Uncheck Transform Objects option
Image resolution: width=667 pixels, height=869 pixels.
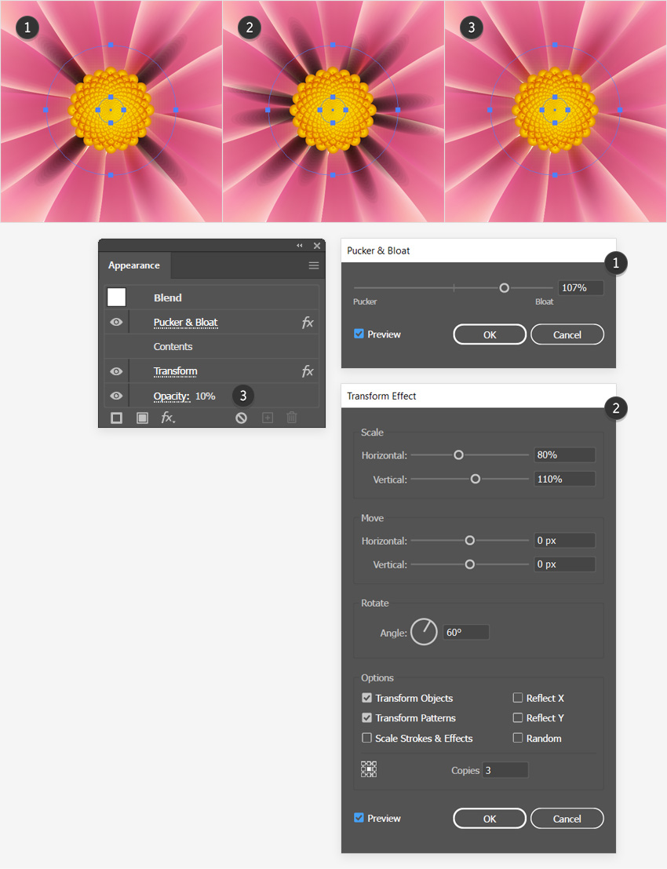click(x=366, y=698)
